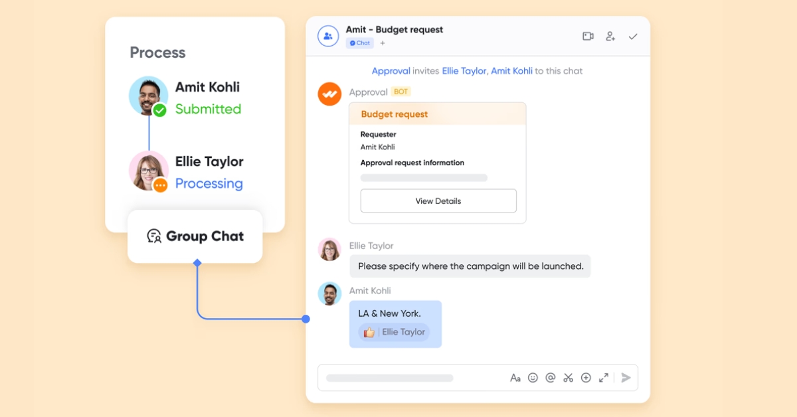Click the group avatar icon in chat header

click(328, 37)
